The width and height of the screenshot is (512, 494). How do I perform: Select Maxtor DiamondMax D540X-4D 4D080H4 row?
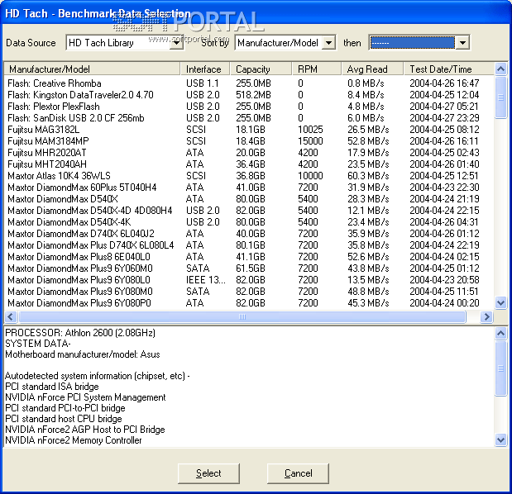(249, 211)
